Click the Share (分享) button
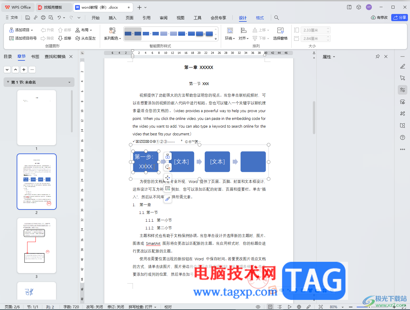Viewport: 410px width, 310px height. click(399, 18)
